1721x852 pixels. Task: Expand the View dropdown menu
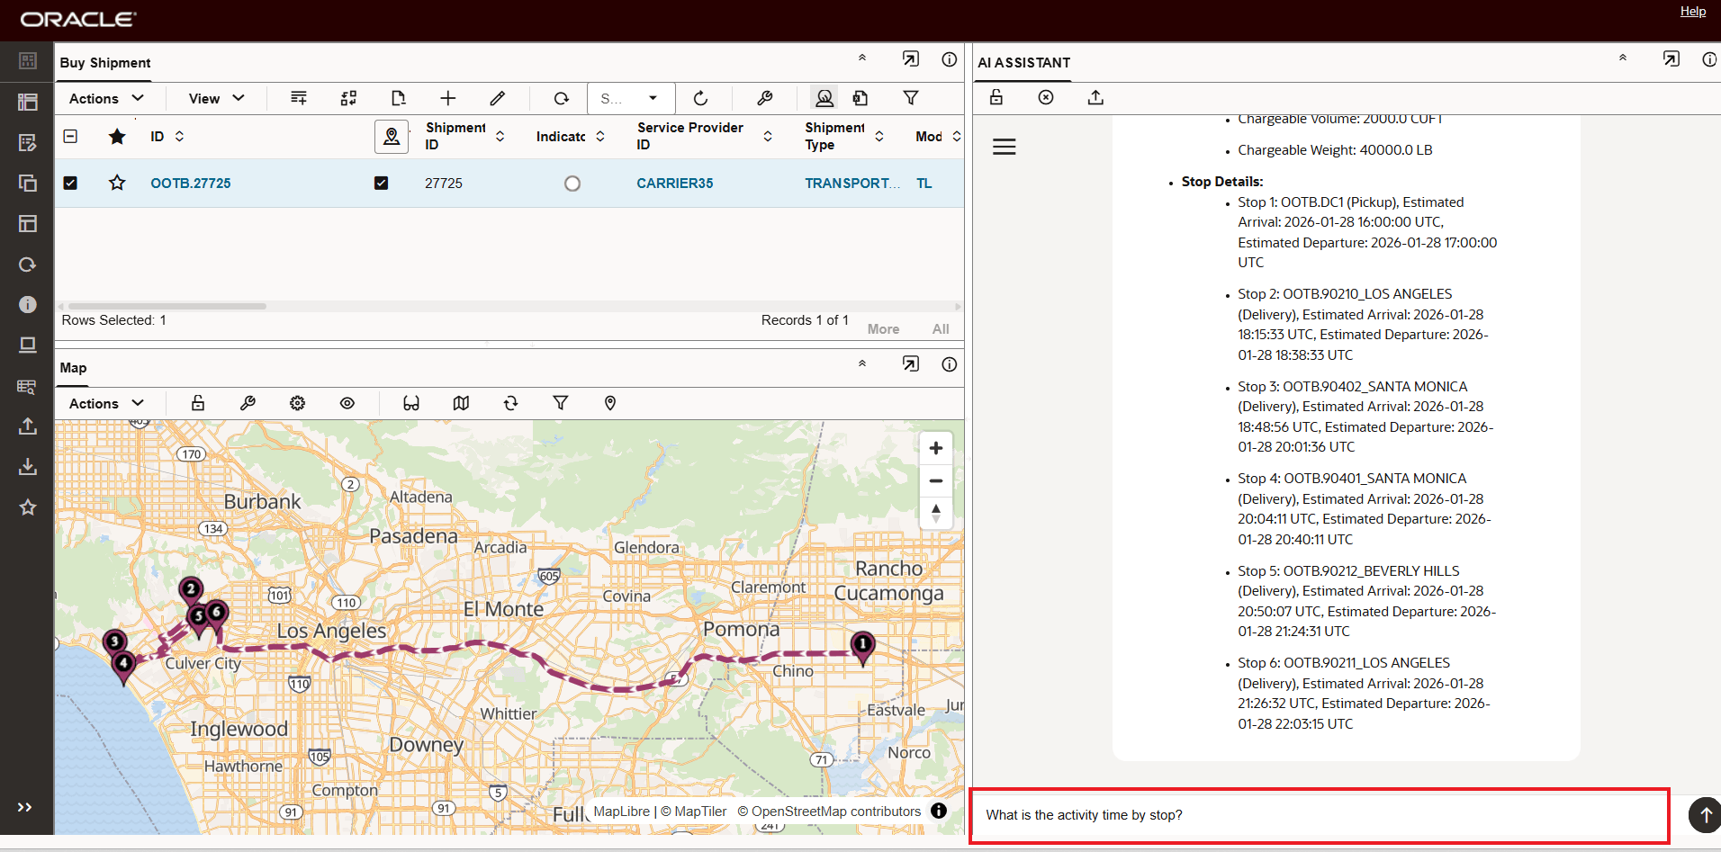click(216, 98)
